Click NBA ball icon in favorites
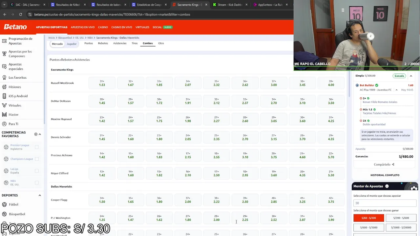Viewport: 420px width, 236px height. (x=6, y=183)
